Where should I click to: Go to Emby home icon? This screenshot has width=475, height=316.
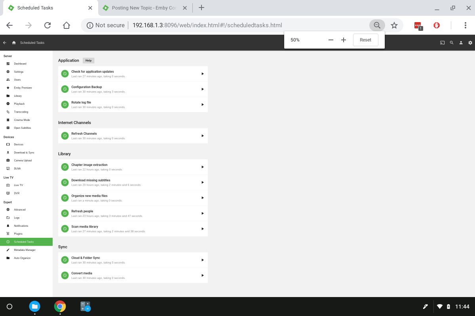pos(14,43)
